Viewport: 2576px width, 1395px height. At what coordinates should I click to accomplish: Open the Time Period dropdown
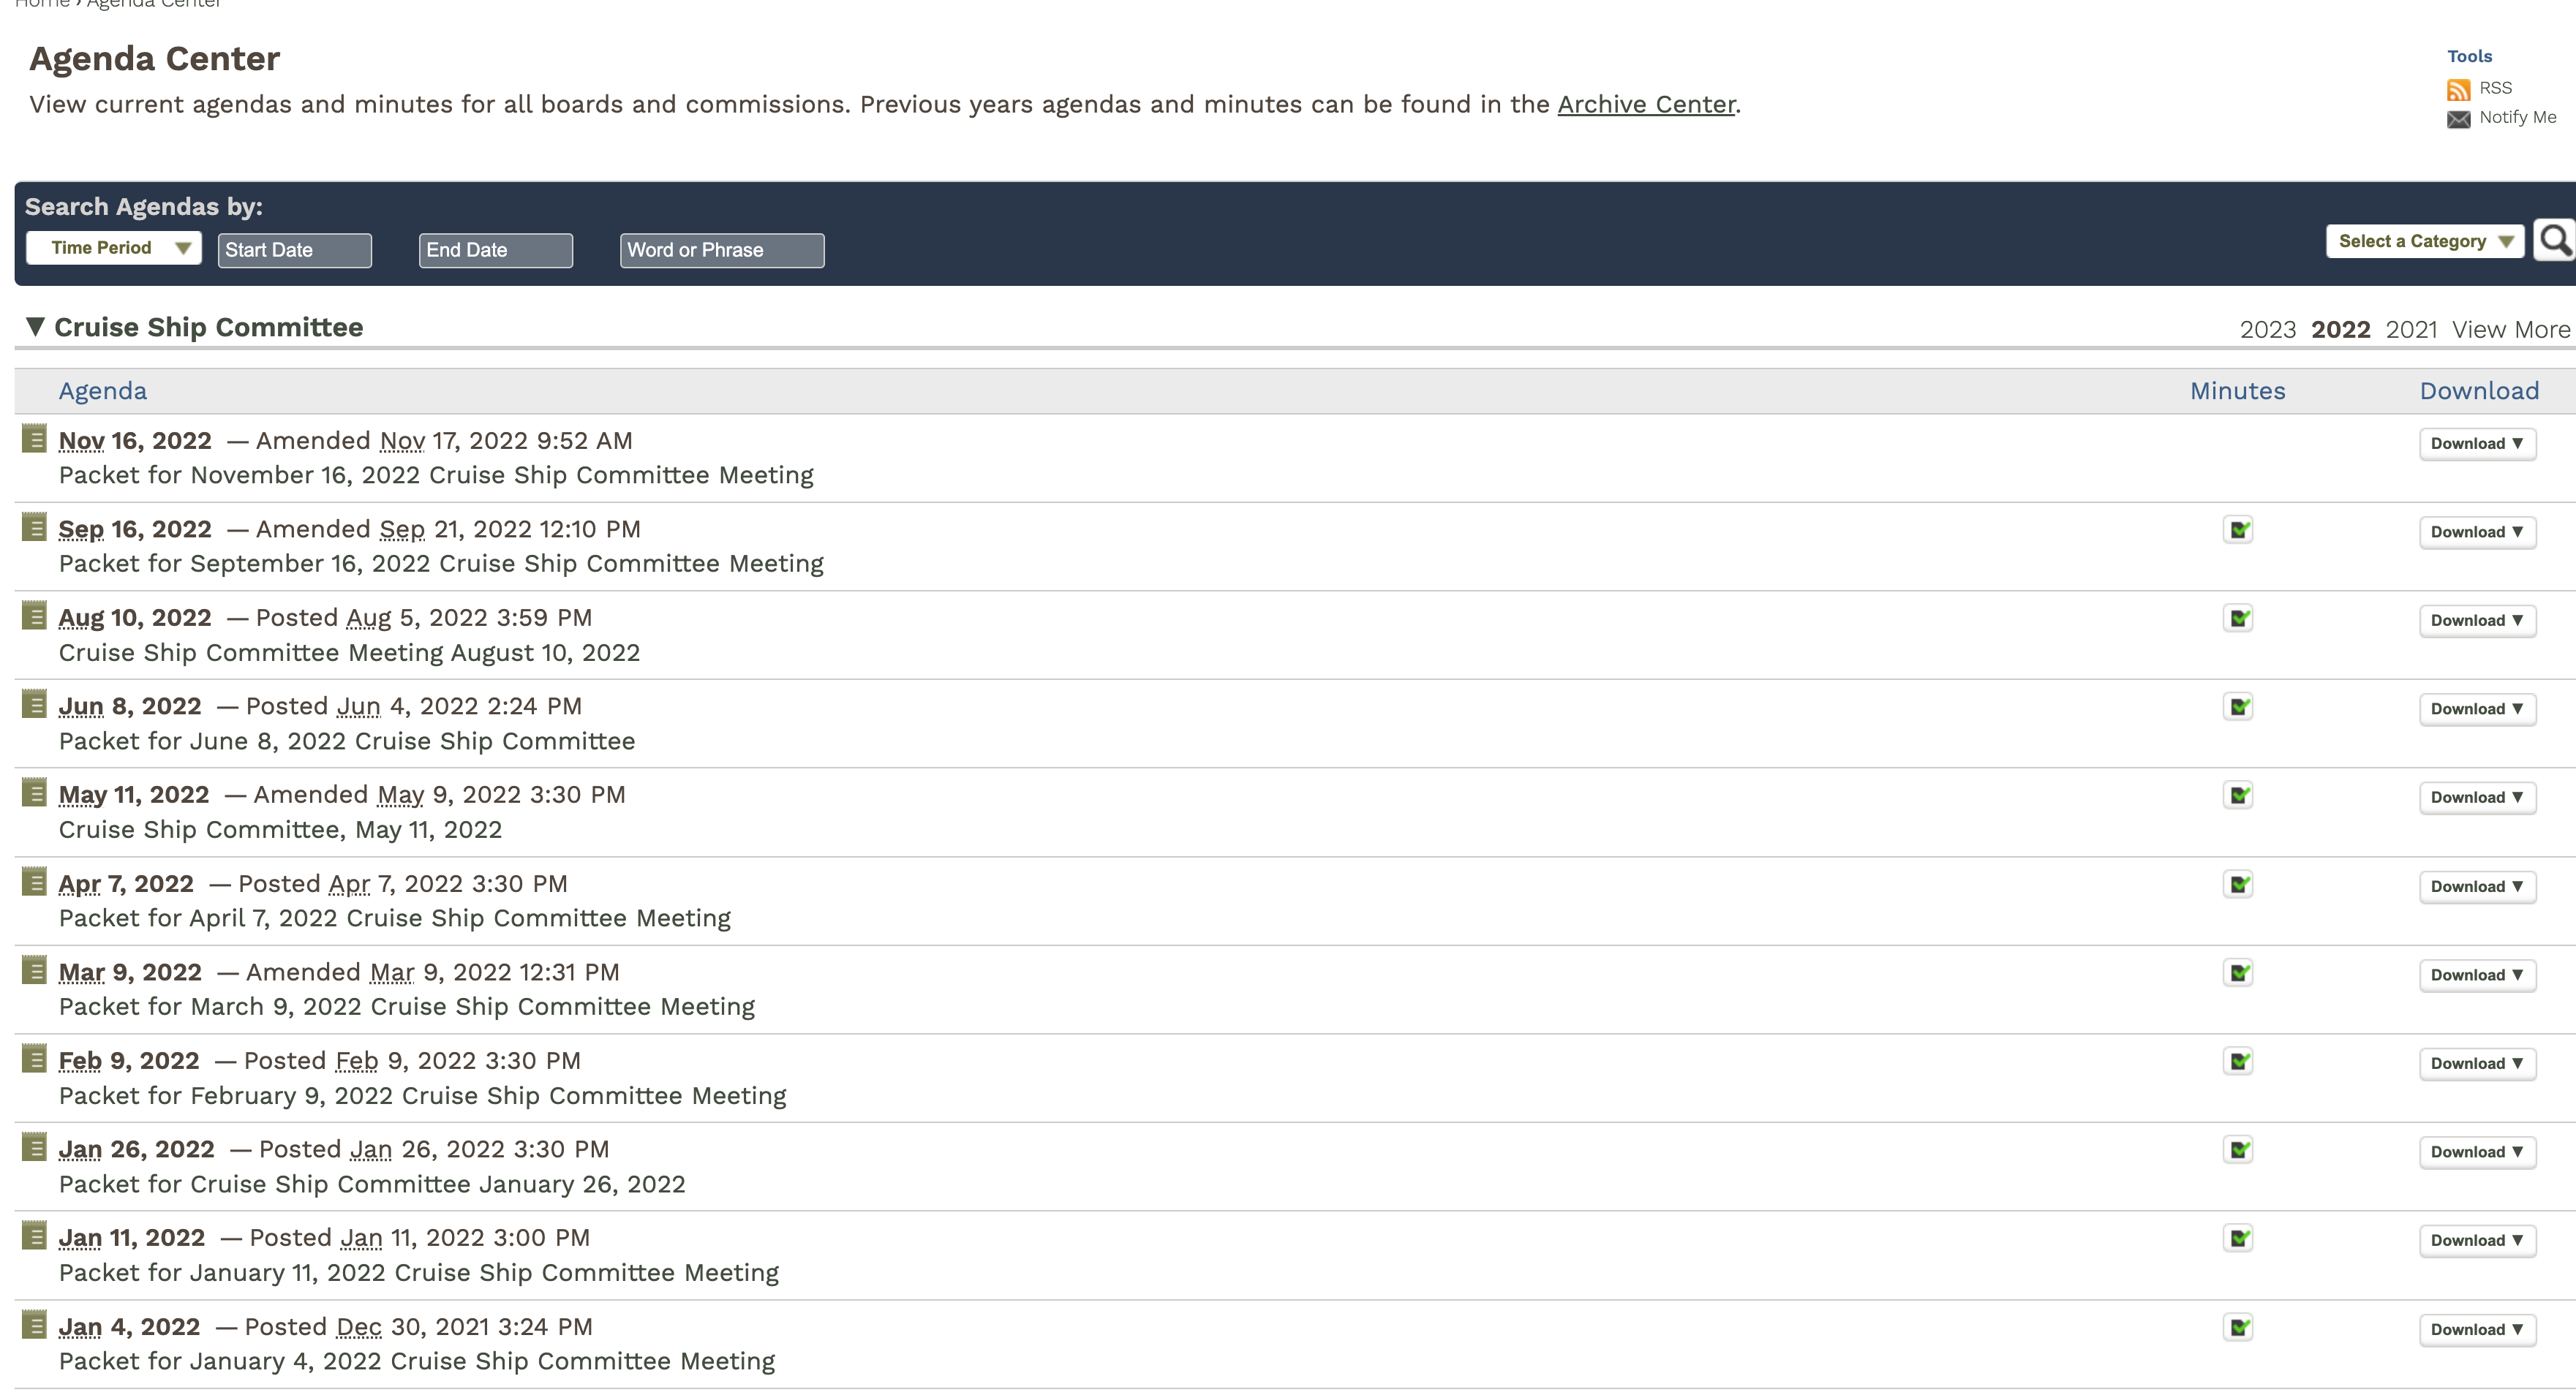click(114, 248)
